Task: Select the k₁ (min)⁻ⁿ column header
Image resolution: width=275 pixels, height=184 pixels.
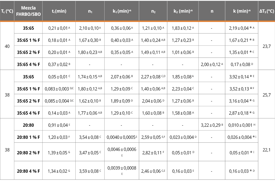Action: coord(121,11)
